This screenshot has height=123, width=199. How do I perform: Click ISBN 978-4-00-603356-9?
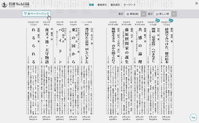click(153, 118)
